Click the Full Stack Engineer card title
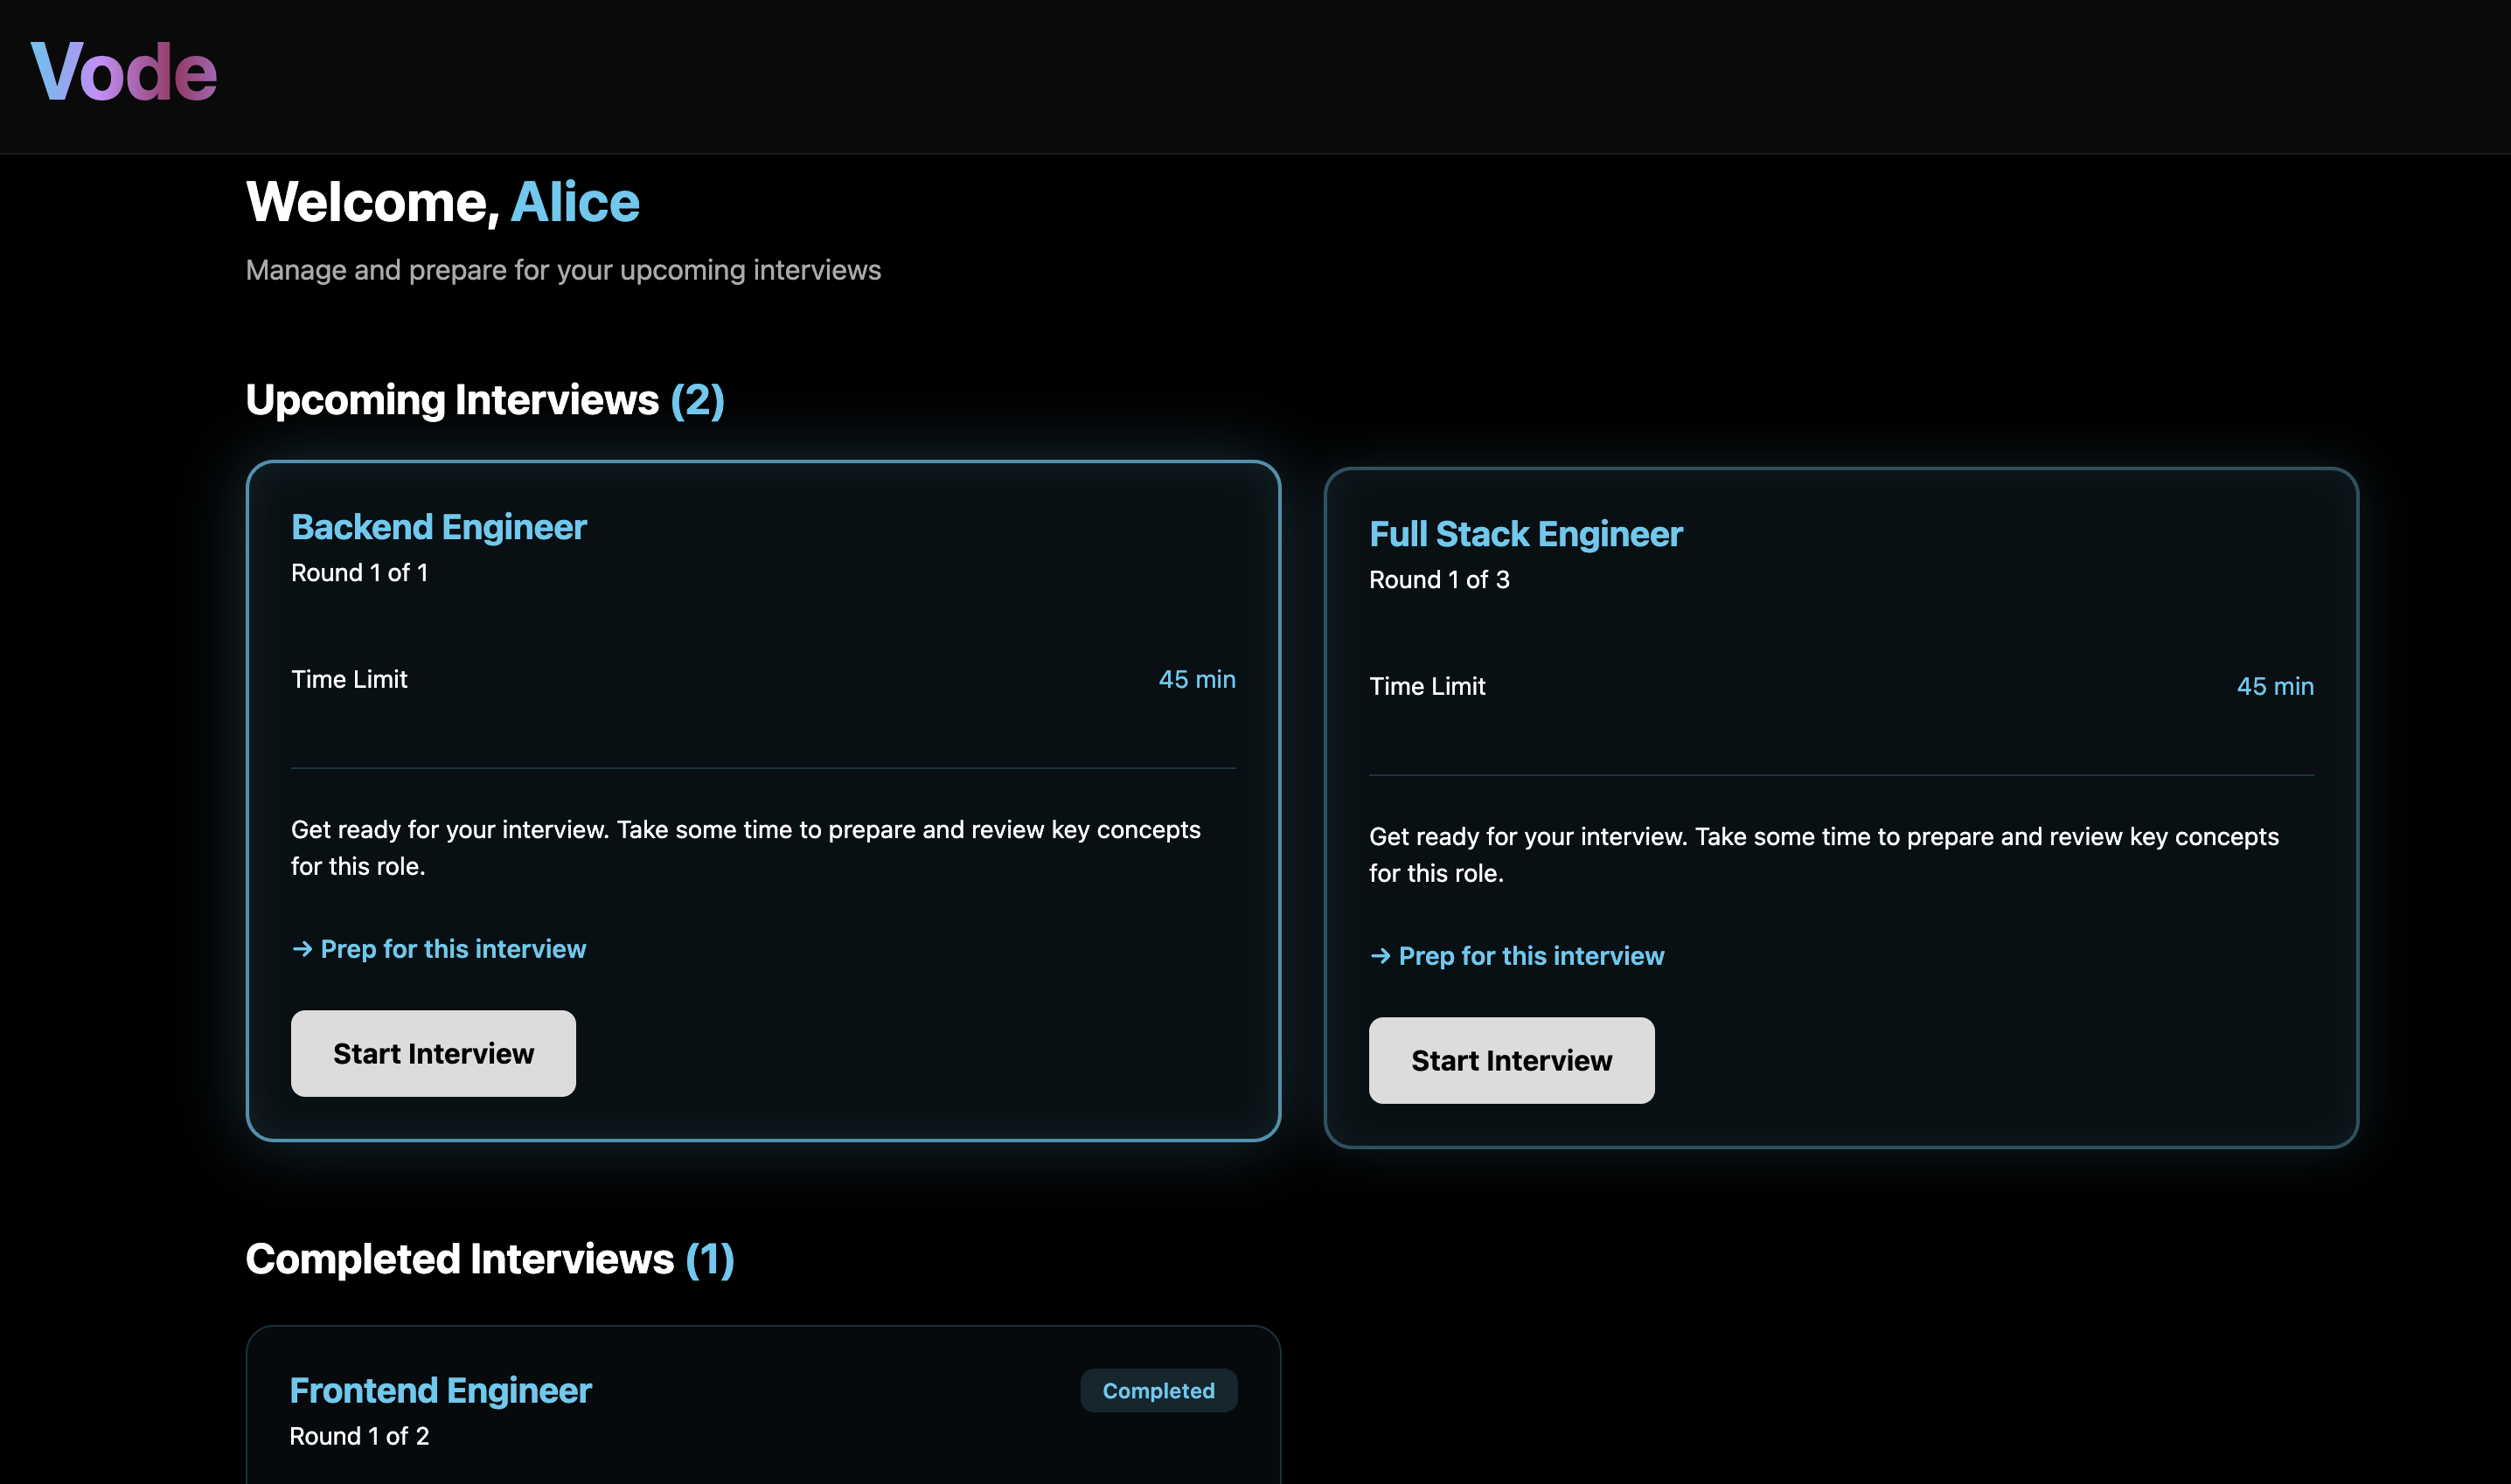The image size is (2511, 1484). [1525, 534]
